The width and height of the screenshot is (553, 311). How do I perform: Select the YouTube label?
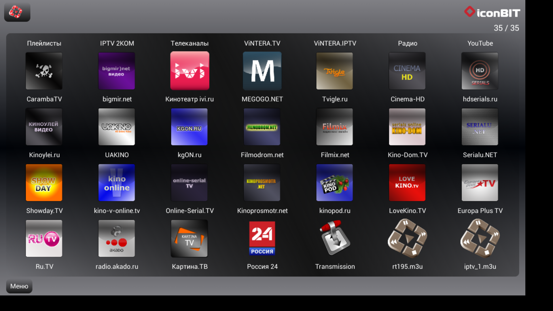480,43
